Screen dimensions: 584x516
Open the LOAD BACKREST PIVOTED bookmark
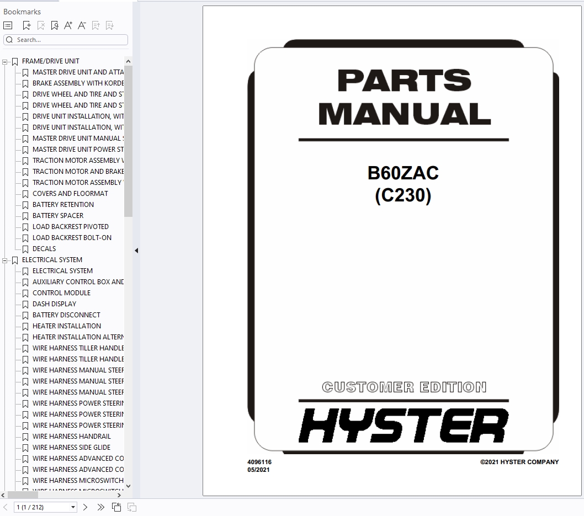point(71,227)
